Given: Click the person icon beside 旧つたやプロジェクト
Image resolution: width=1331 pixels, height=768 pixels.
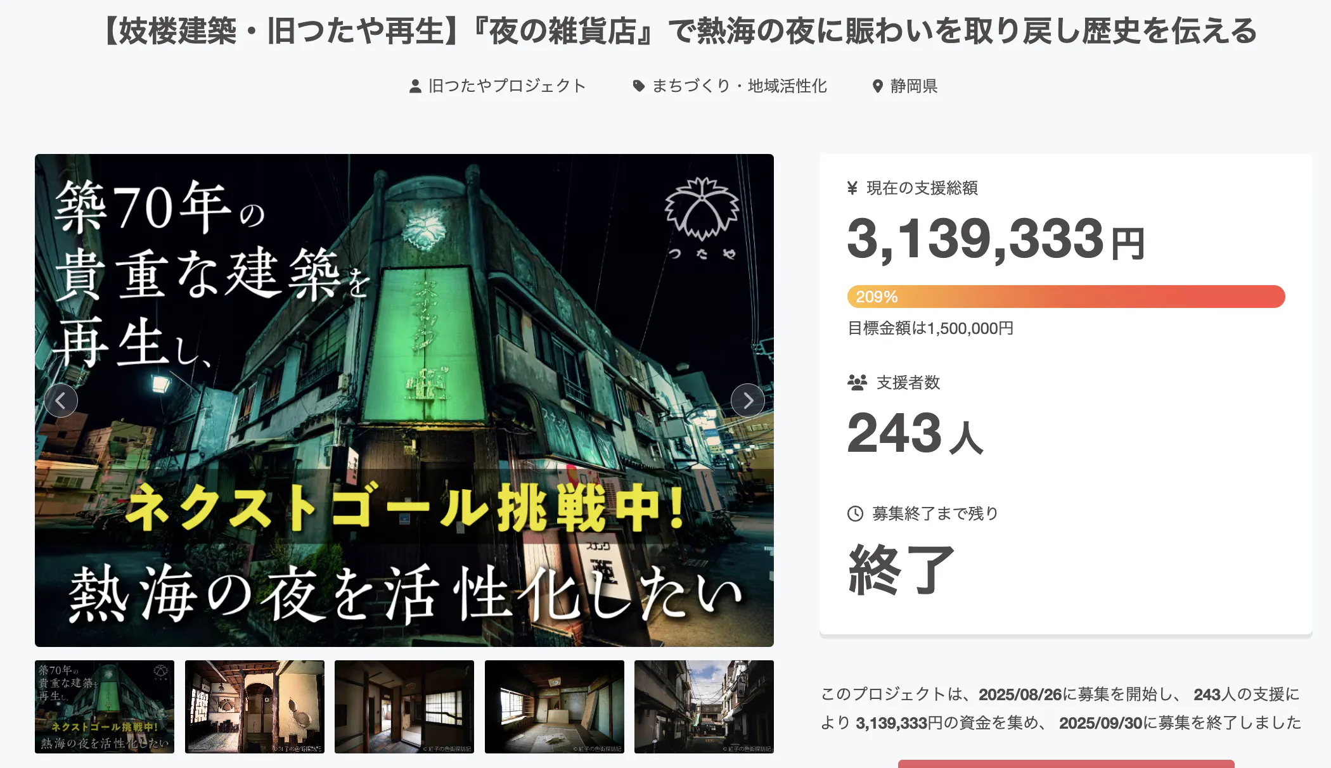Looking at the screenshot, I should click(415, 86).
